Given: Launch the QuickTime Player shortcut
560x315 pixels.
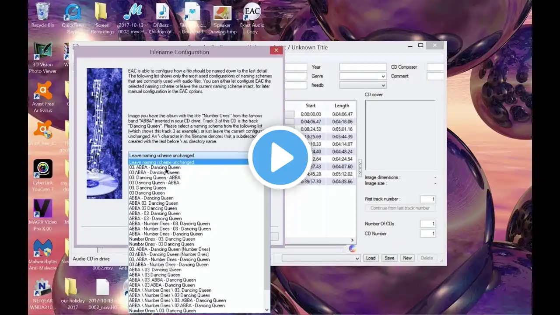Looking at the screenshot, I should tap(72, 18).
